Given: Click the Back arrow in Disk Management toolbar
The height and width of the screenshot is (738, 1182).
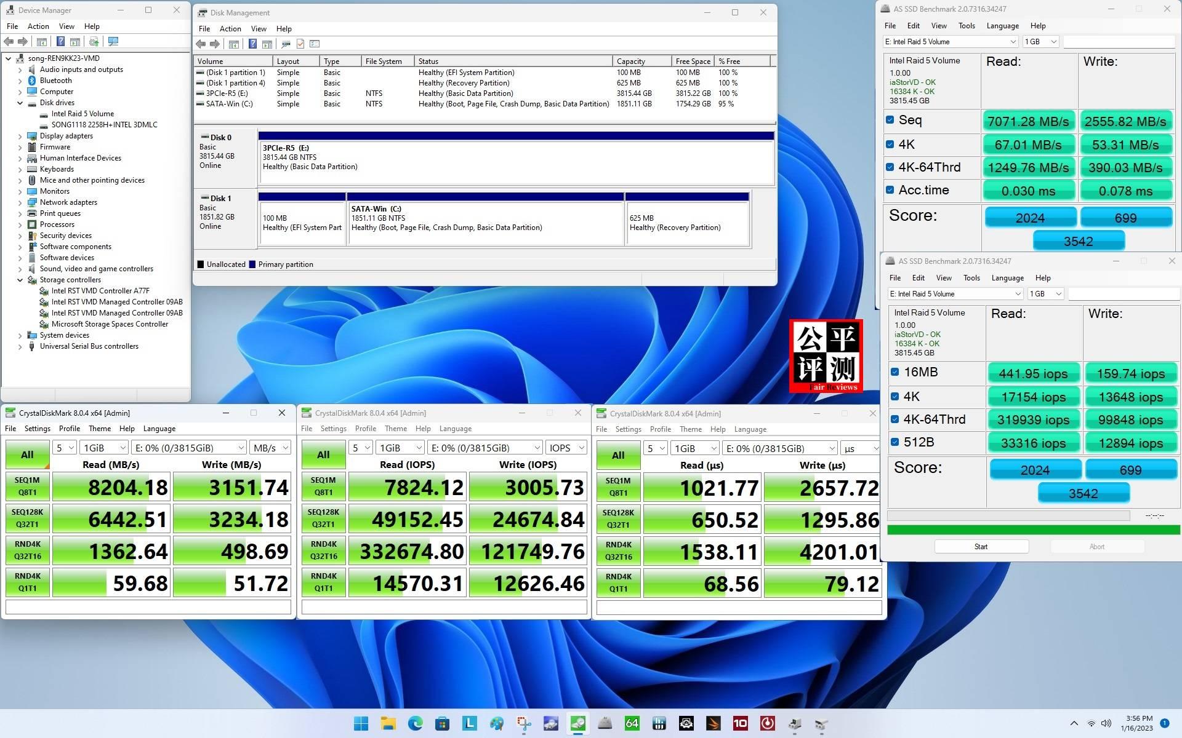Looking at the screenshot, I should (x=201, y=44).
